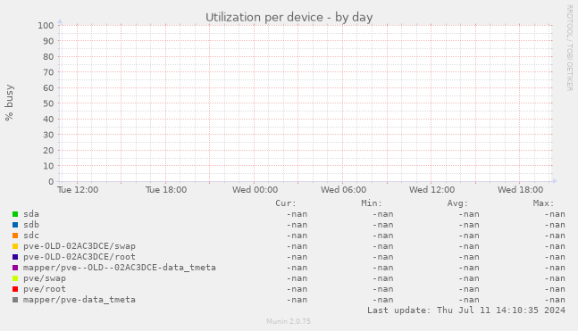
Task: Click the blue sdb legend color swatch
Action: pyautogui.click(x=15, y=225)
